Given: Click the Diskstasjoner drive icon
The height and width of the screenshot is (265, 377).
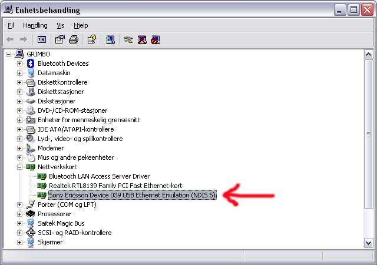Looking at the screenshot, I should click(31, 101).
